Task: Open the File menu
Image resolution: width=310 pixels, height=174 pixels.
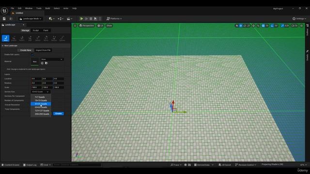Action: (13, 9)
